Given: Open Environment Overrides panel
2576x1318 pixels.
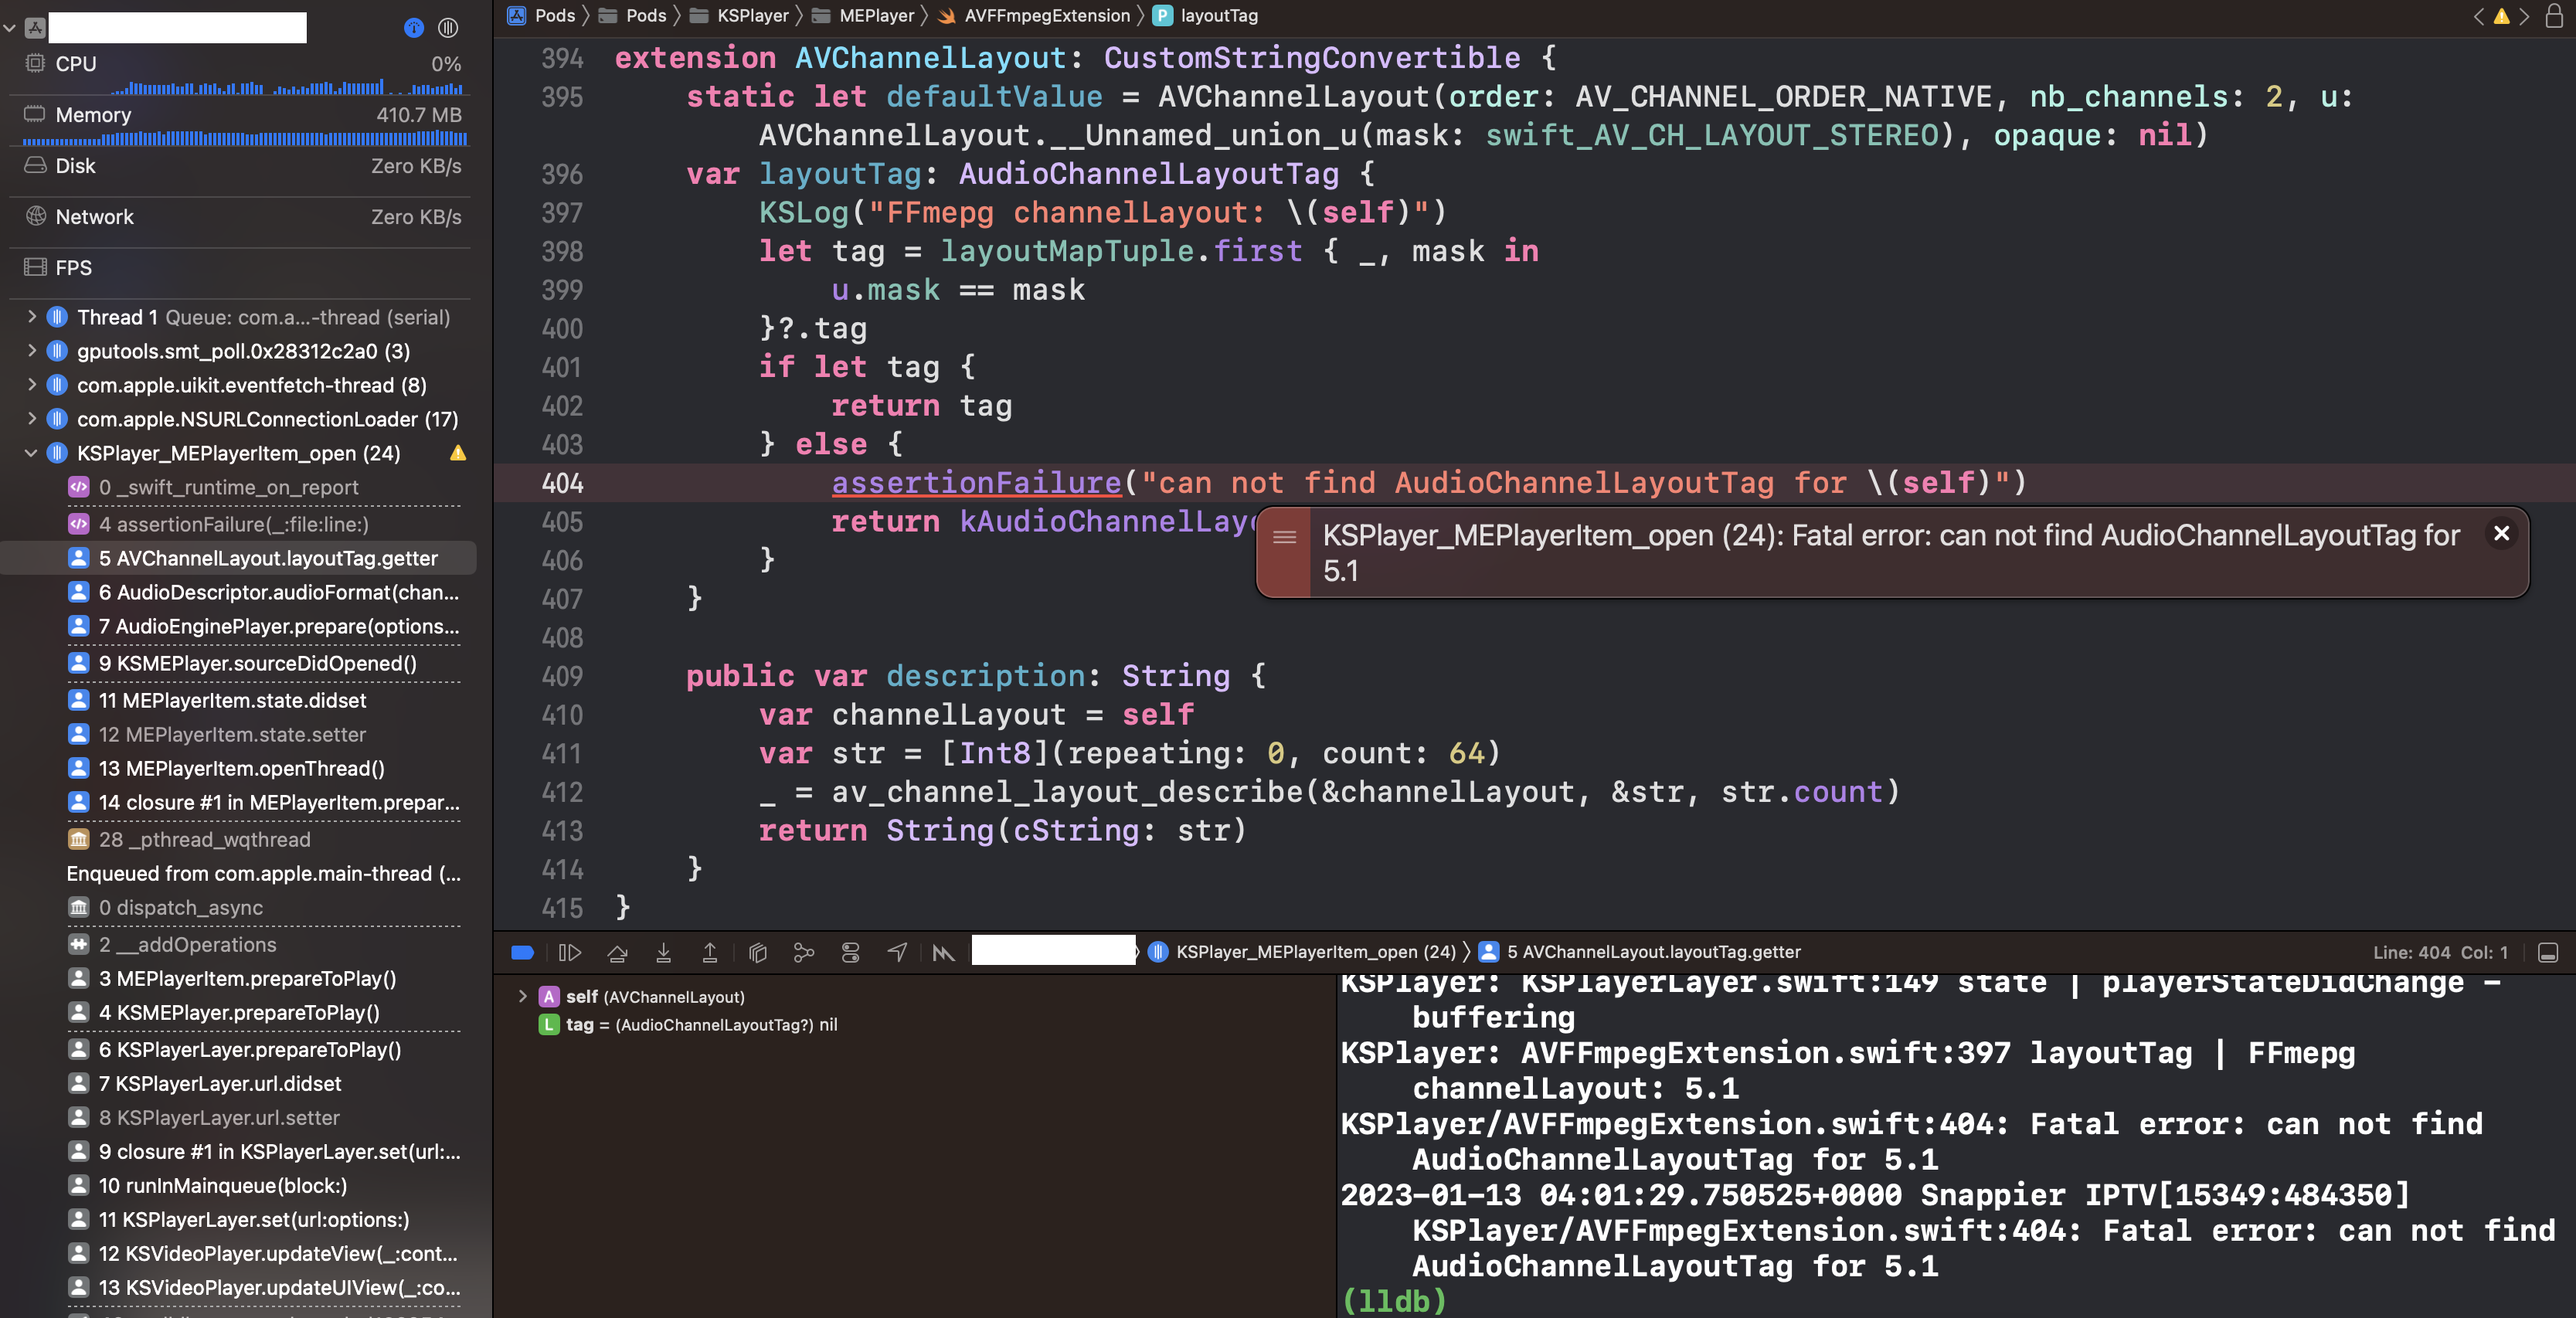Looking at the screenshot, I should coord(851,952).
